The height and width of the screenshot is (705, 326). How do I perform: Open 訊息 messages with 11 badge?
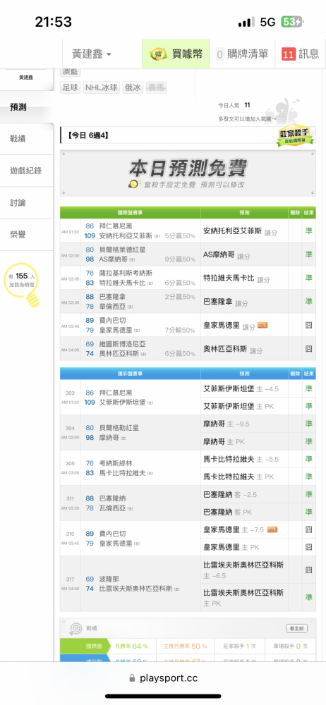(x=300, y=54)
